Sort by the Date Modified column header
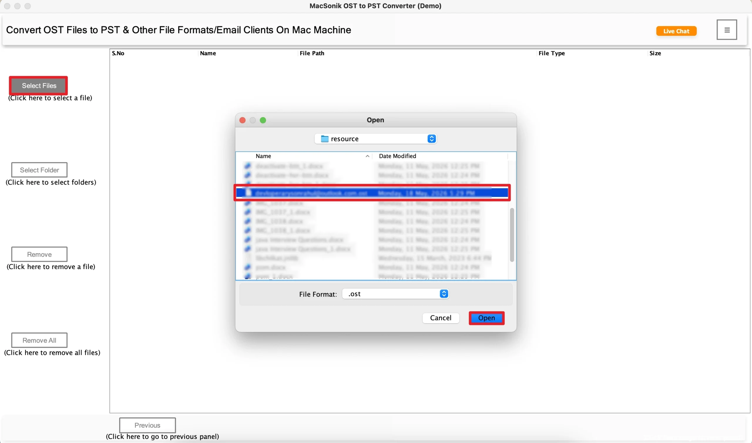Viewport: 752px width, 443px height. point(440,156)
